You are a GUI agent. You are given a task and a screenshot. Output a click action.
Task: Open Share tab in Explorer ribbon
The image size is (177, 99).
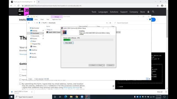[42, 20]
